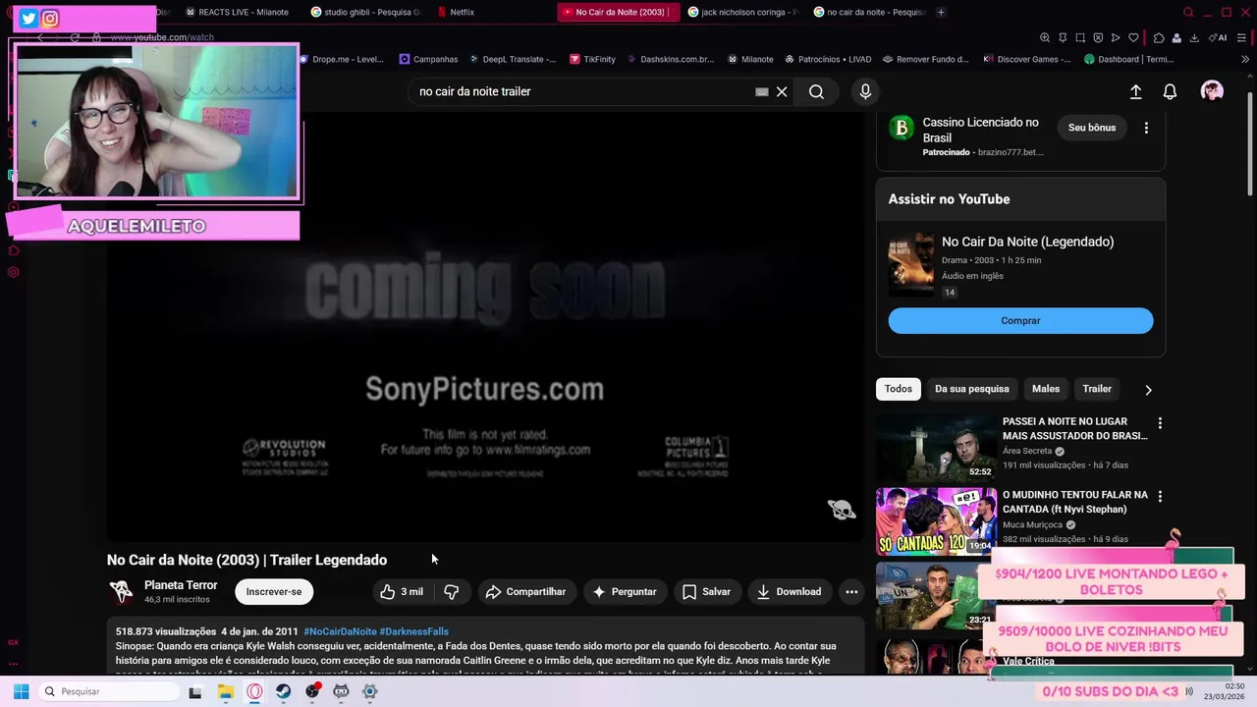Open options menu for the Cassino ad
The image size is (1257, 707).
(x=1146, y=128)
